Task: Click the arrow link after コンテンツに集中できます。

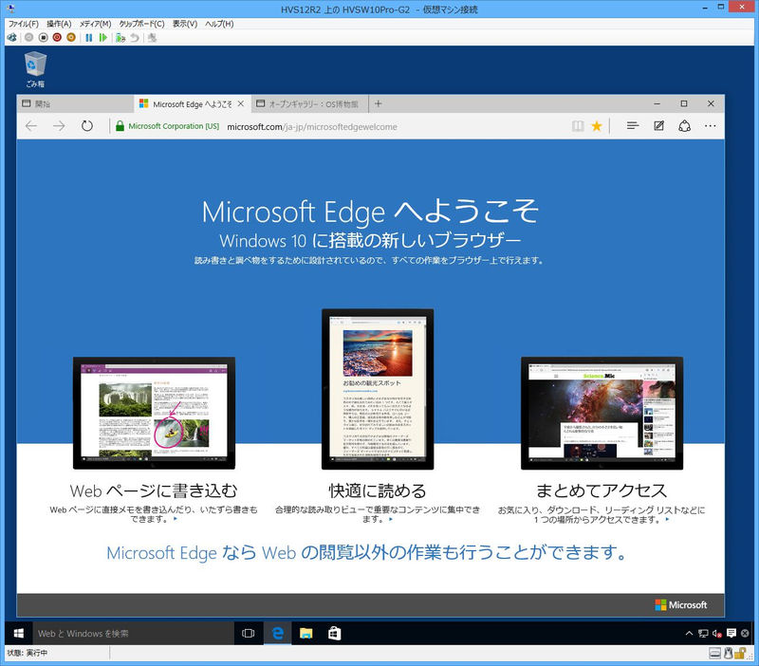Action: coord(391,519)
